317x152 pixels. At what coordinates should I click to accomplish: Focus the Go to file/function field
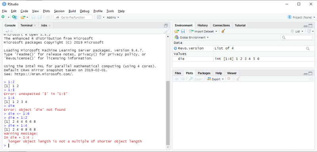[x=73, y=17]
